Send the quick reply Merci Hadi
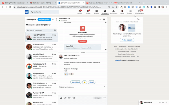The width and height of the screenshot is (169, 105). coord(76,82)
